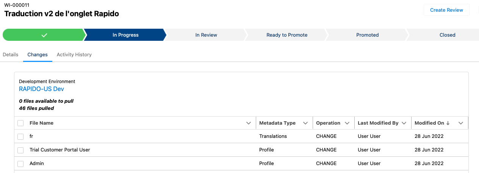Open the Operation column dropdown
479x173 pixels.
(347, 123)
